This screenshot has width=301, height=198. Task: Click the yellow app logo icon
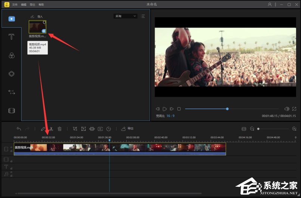7,4
